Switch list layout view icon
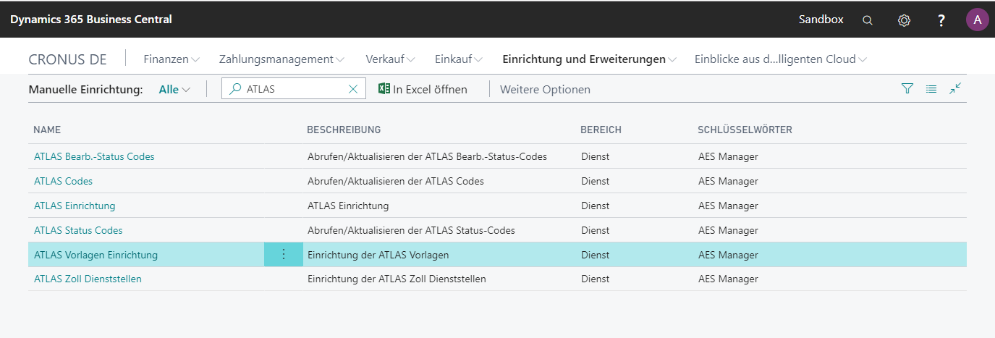 click(931, 89)
